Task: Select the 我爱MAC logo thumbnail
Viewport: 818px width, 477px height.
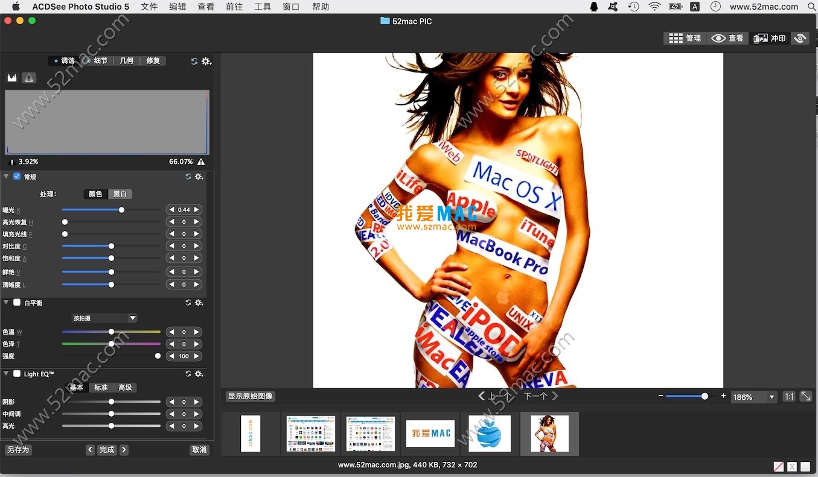Action: click(x=430, y=434)
